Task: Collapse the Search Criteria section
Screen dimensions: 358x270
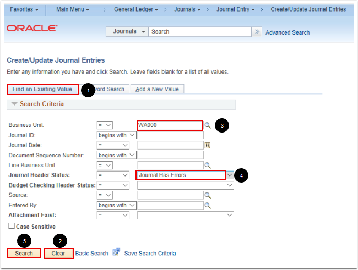Action: 14,104
